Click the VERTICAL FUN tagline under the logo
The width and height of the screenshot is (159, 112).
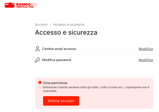coord(25,7)
